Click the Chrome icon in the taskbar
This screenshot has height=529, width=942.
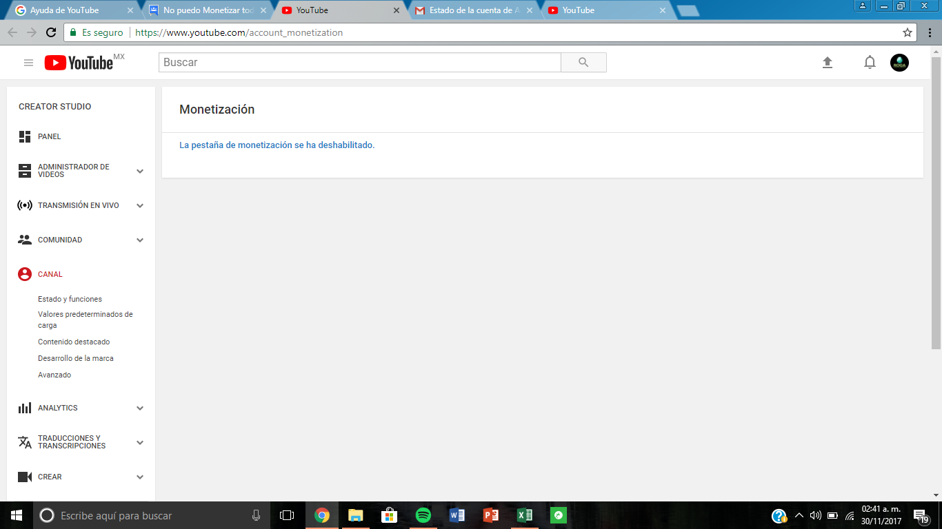point(322,515)
